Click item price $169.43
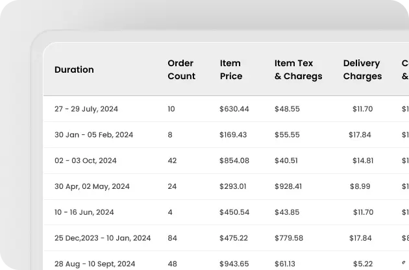Image resolution: width=409 pixels, height=270 pixels. click(x=233, y=134)
